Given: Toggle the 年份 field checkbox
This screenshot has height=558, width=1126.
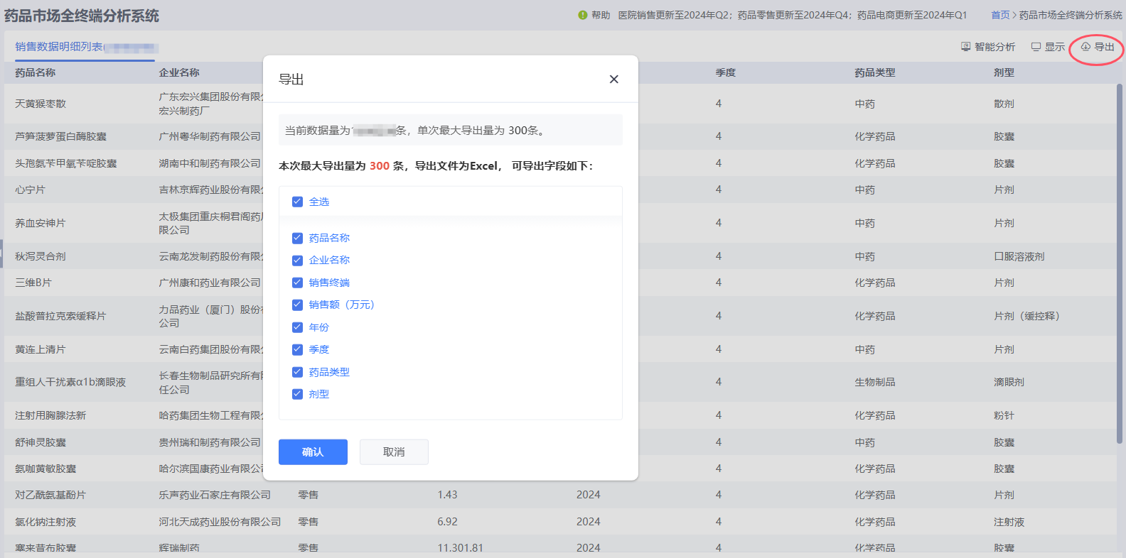Looking at the screenshot, I should 297,327.
